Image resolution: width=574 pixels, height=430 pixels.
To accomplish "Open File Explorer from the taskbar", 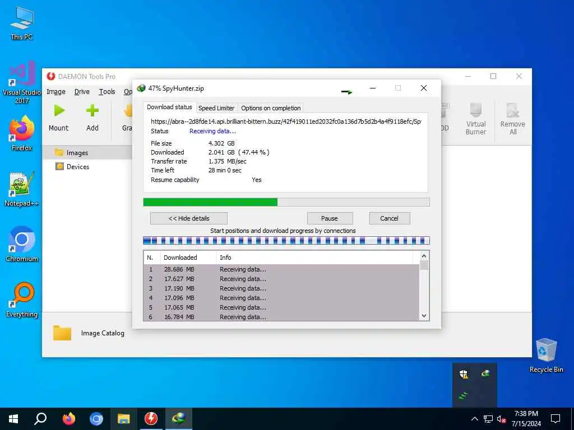I will click(x=124, y=419).
